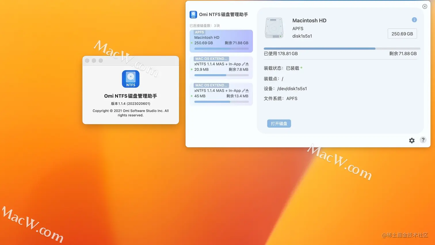Click the large NTFS icon in About window
Image resolution: width=435 pixels, height=245 pixels.
click(131, 79)
